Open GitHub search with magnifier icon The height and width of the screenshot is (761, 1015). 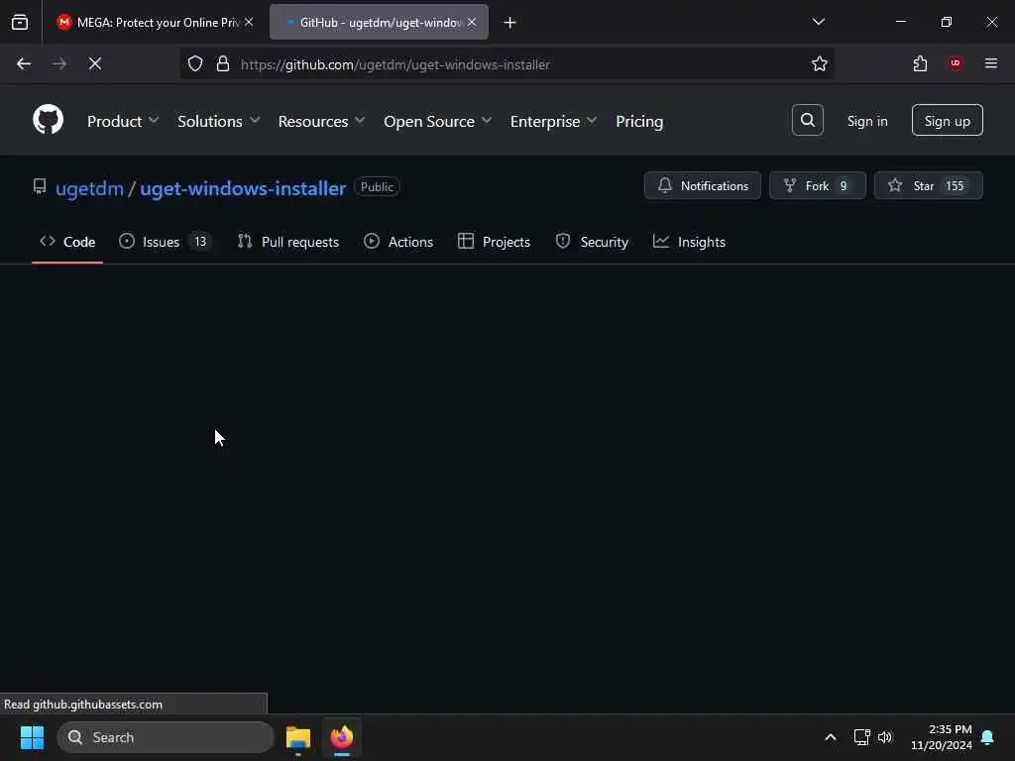point(807,120)
